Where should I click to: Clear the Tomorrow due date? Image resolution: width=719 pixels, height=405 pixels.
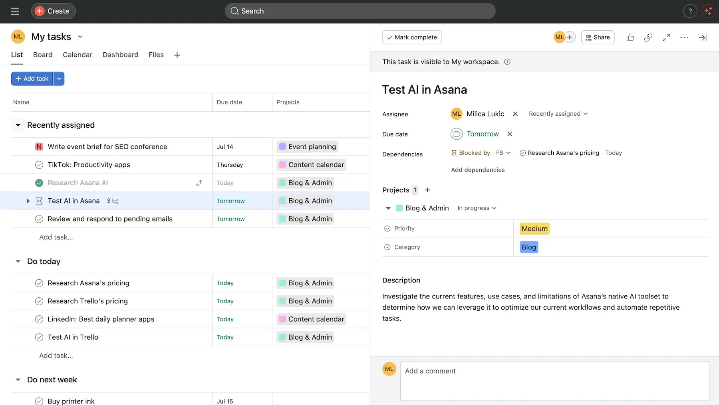point(510,134)
